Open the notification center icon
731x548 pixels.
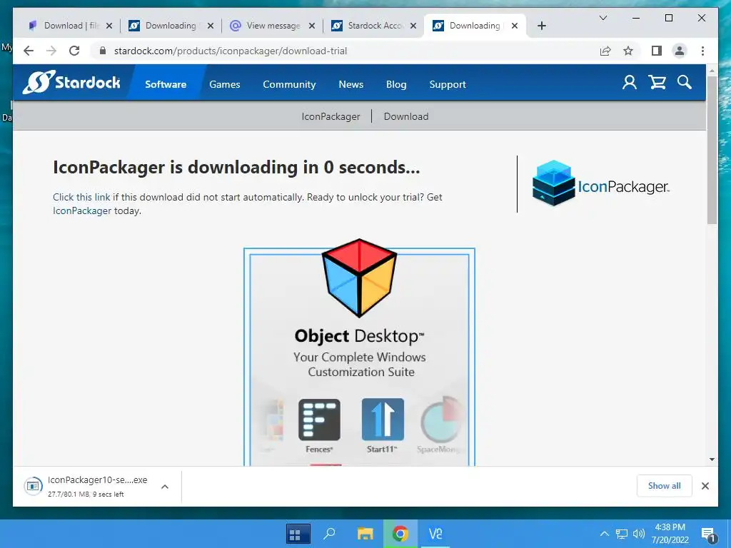pos(708,535)
